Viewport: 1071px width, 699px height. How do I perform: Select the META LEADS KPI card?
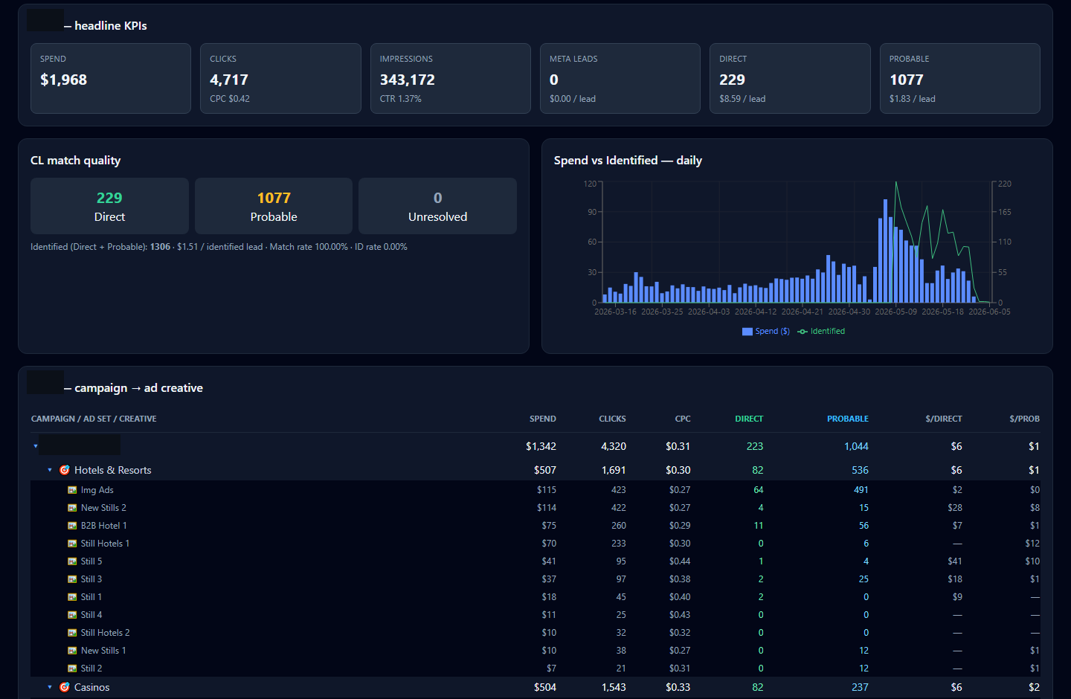620,78
